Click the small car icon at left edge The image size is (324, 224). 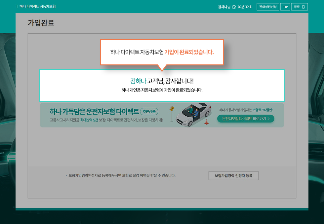[x=11, y=157]
